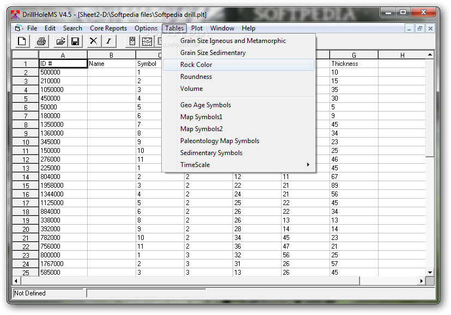The width and height of the screenshot is (451, 315).
Task: Select the cell containing 585000
Action: coord(63,273)
